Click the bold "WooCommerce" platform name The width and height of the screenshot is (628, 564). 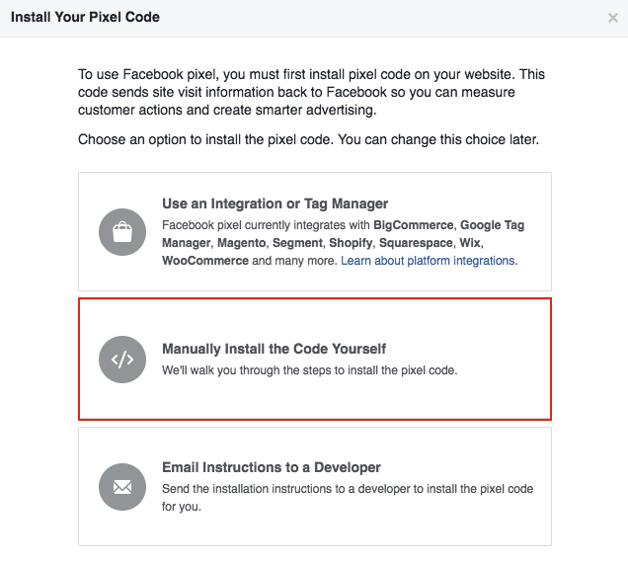click(x=204, y=261)
